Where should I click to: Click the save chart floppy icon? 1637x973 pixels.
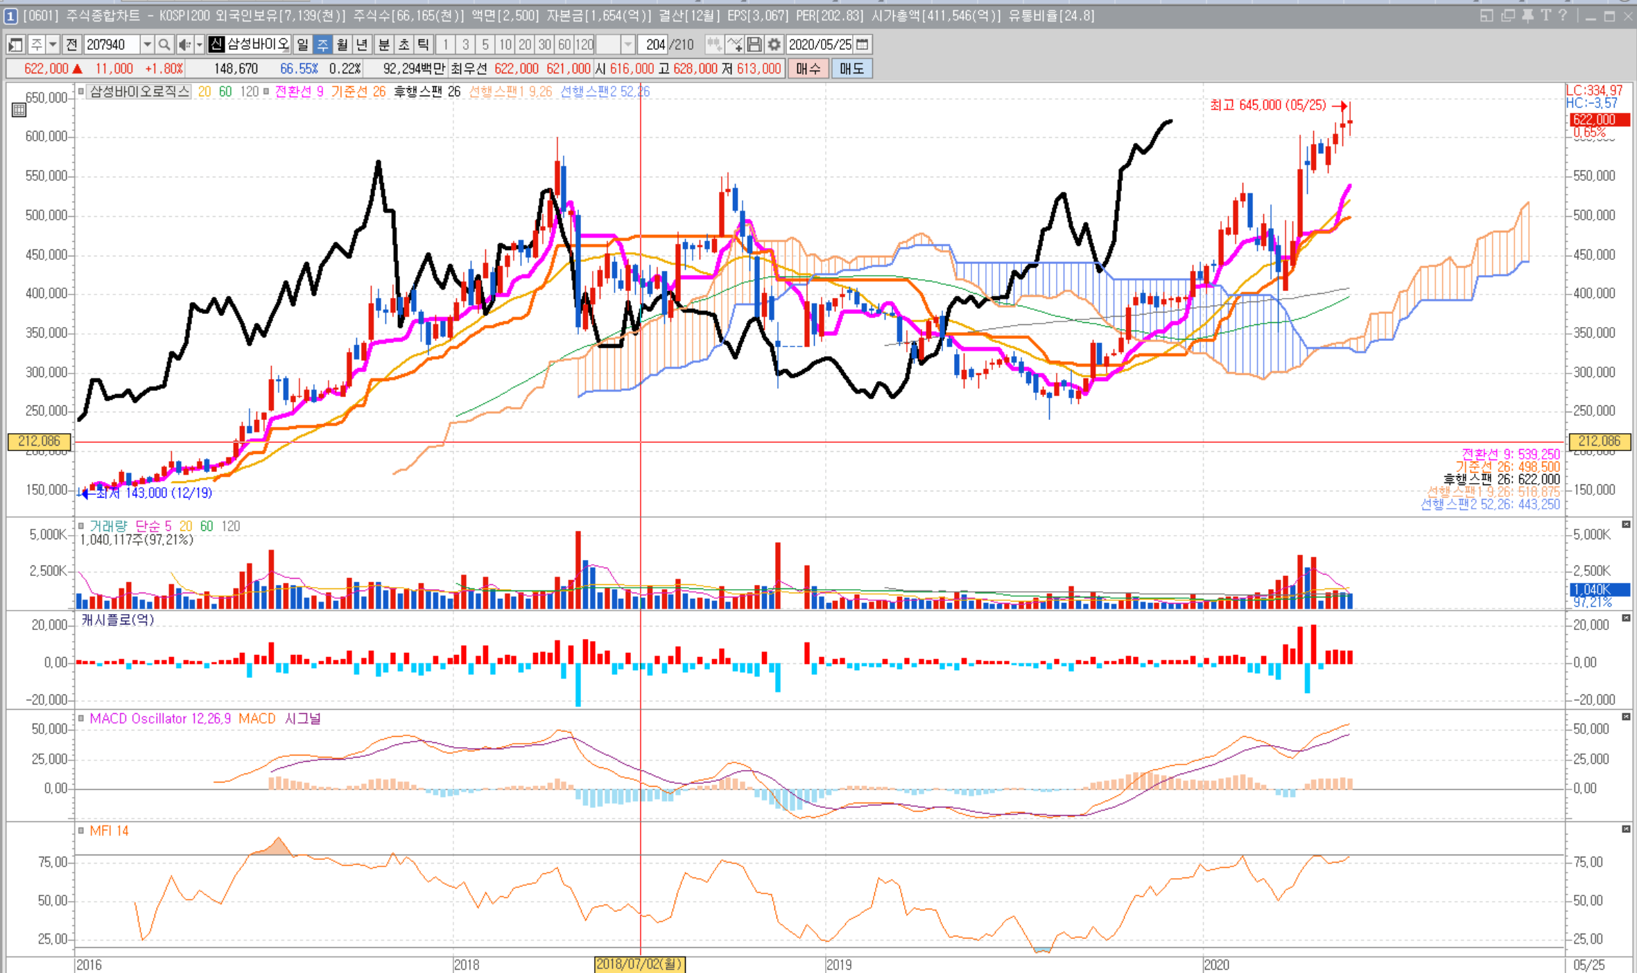(x=754, y=45)
